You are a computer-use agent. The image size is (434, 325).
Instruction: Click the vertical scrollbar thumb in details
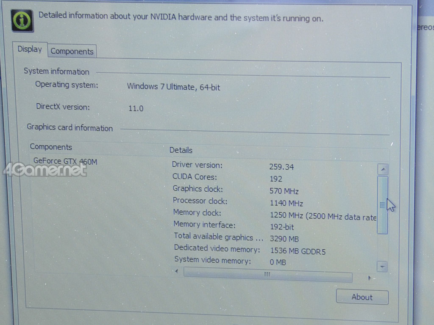pos(383,205)
